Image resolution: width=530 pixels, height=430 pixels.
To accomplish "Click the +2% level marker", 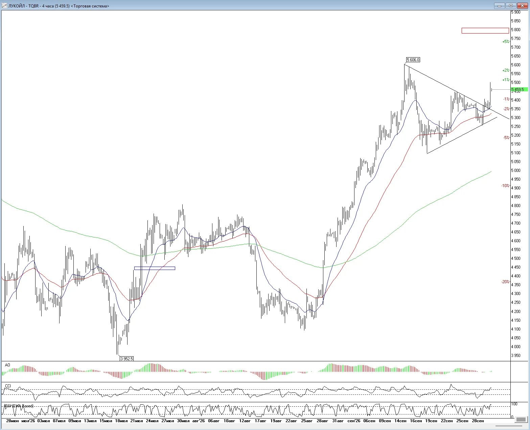I will coord(506,70).
